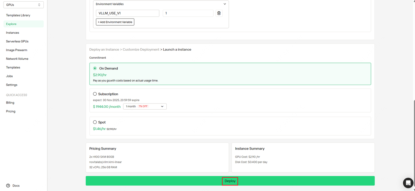Delete the VLLM_USE_V1 environment variable
Screen dimensions: 415x191
click(219, 13)
